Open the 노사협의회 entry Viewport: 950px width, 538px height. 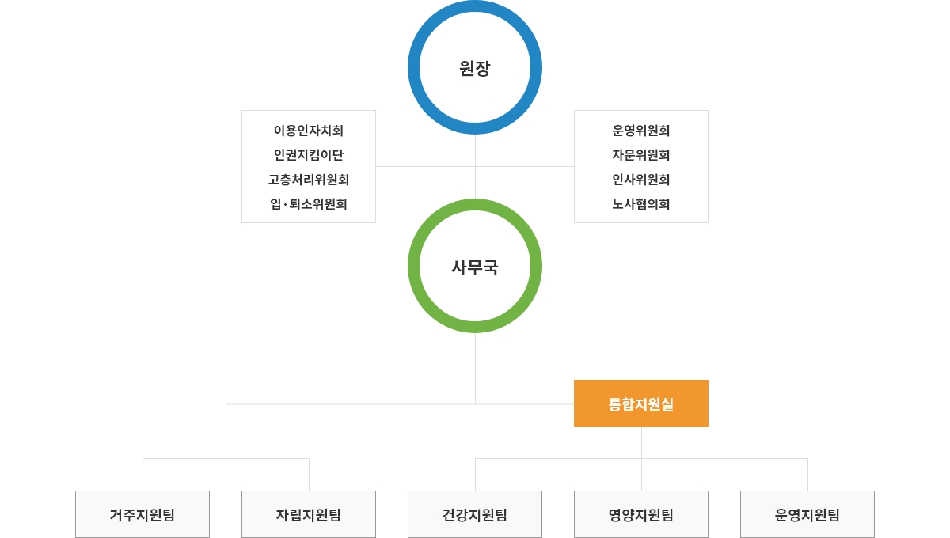click(641, 204)
